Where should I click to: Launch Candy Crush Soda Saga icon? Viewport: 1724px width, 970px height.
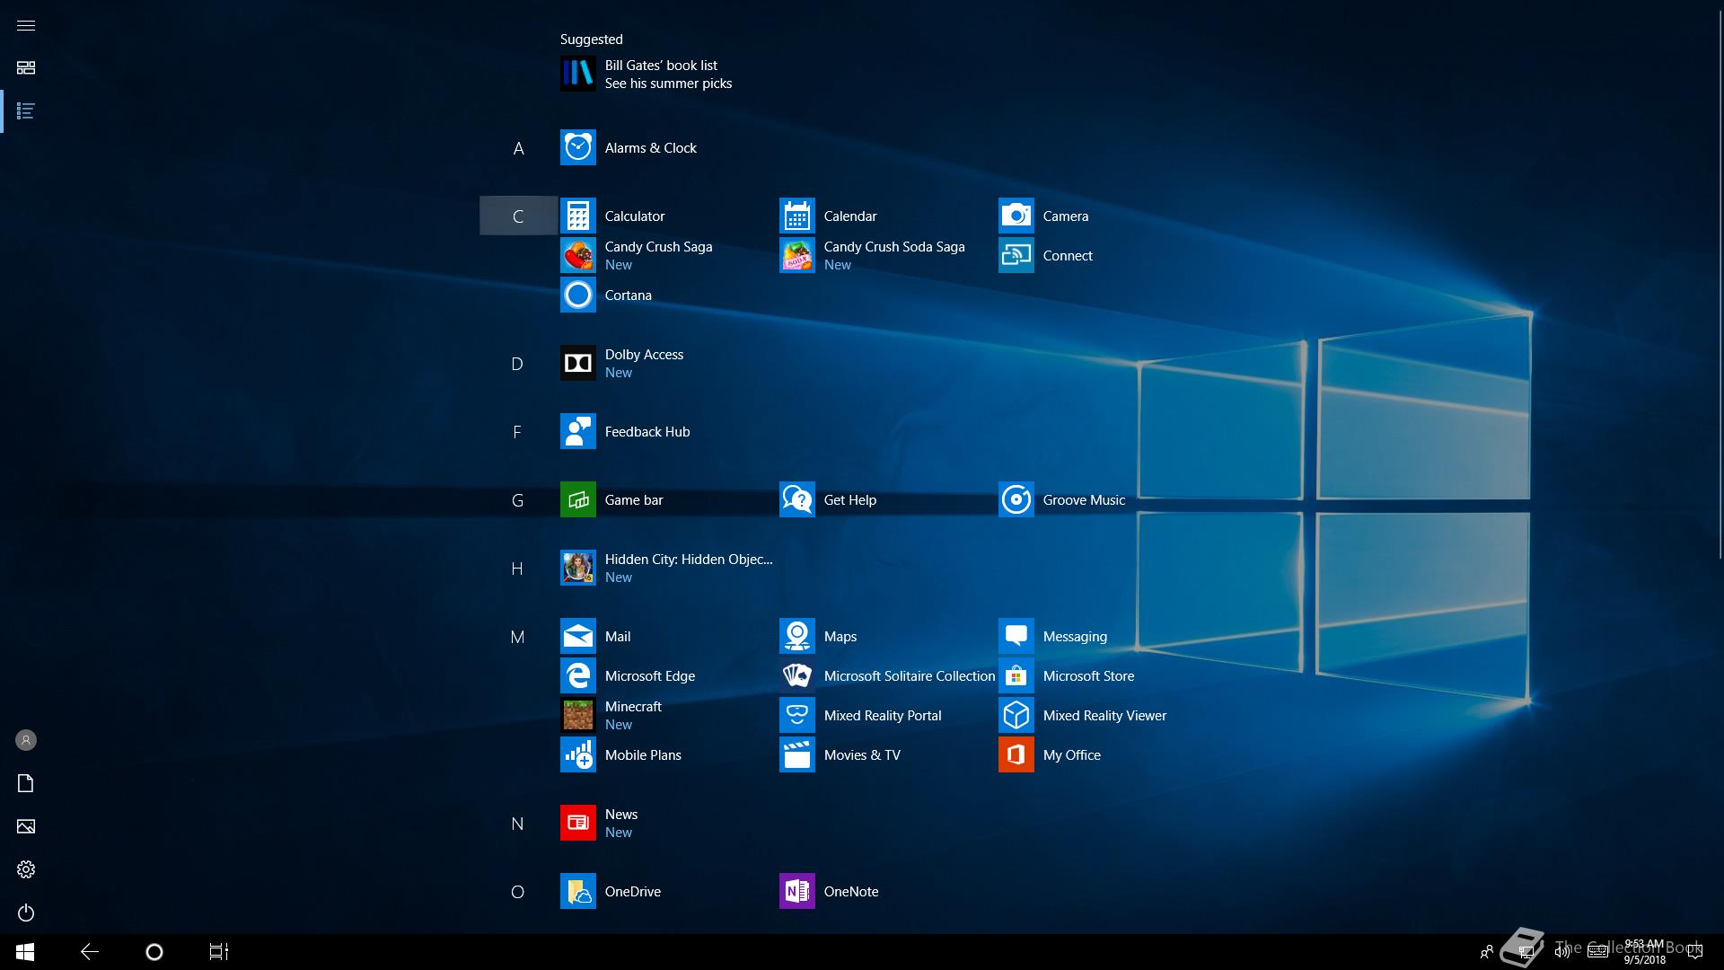click(796, 255)
